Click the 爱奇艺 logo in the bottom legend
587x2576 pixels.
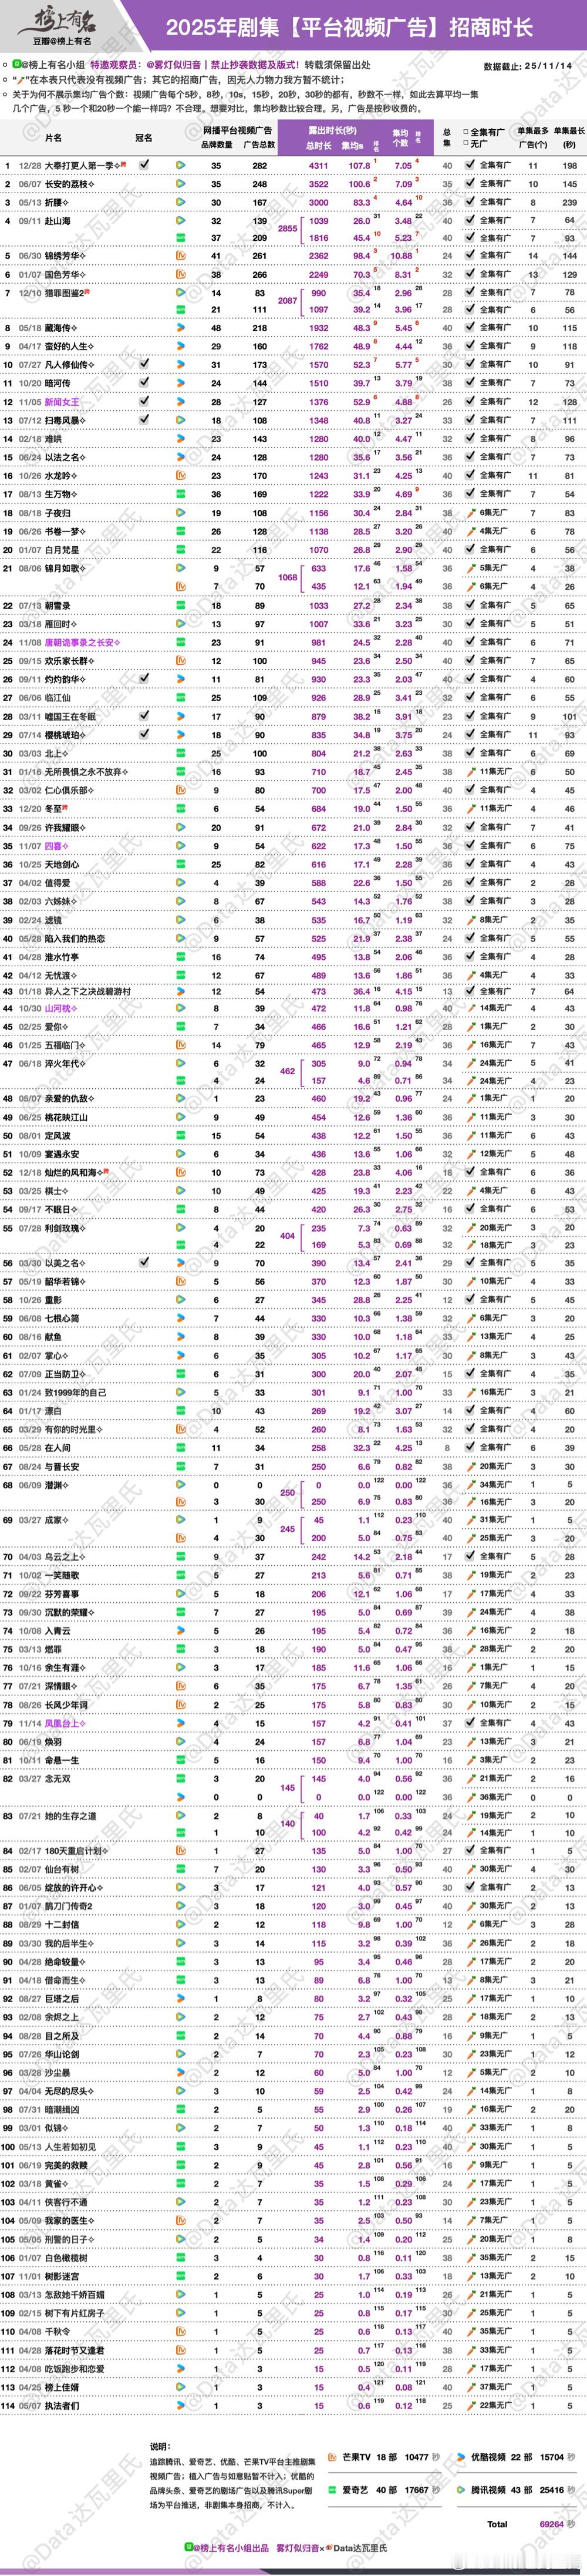(333, 2490)
